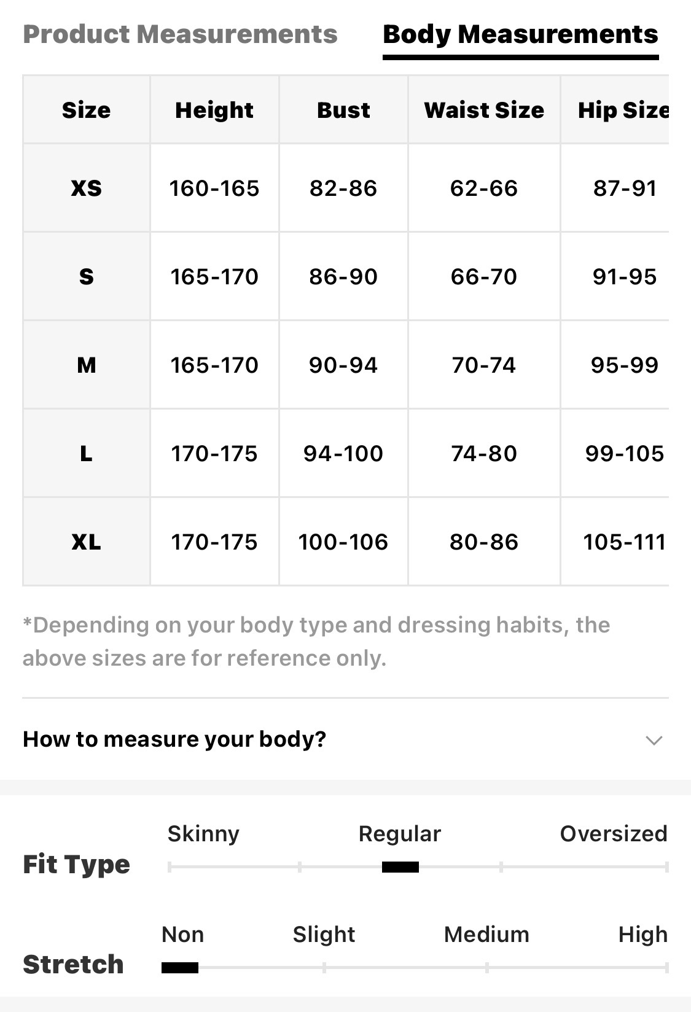Click the Fit Type Regular slider marker
This screenshot has height=1012, width=691.
click(400, 867)
